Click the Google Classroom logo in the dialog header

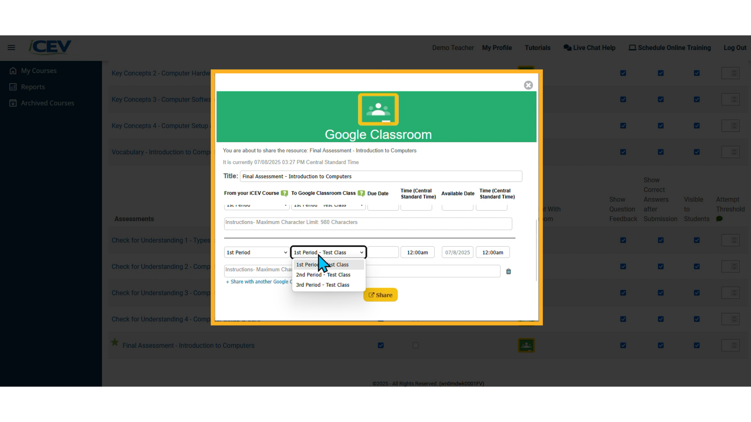tap(378, 109)
